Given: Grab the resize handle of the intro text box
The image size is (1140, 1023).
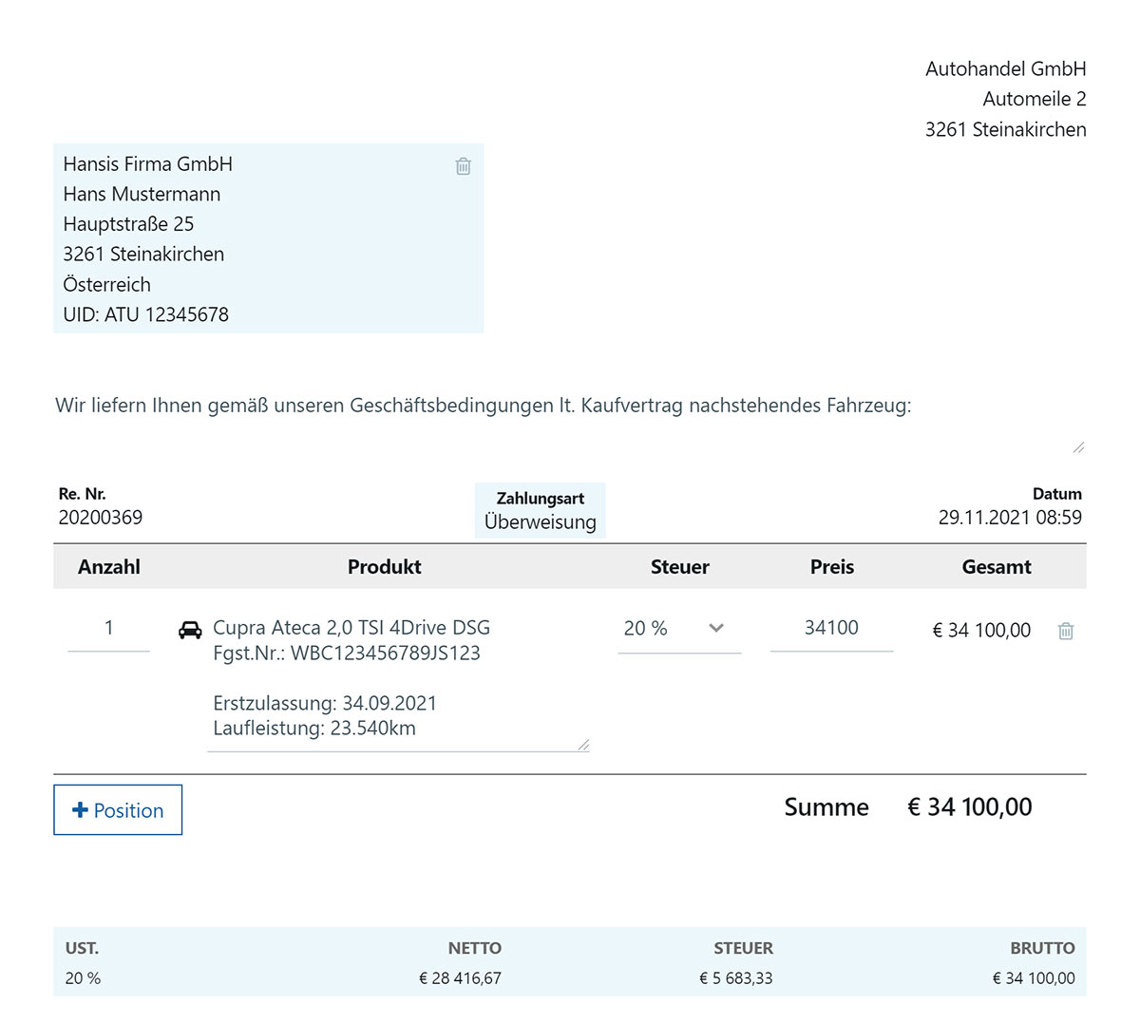Looking at the screenshot, I should pos(1078,447).
